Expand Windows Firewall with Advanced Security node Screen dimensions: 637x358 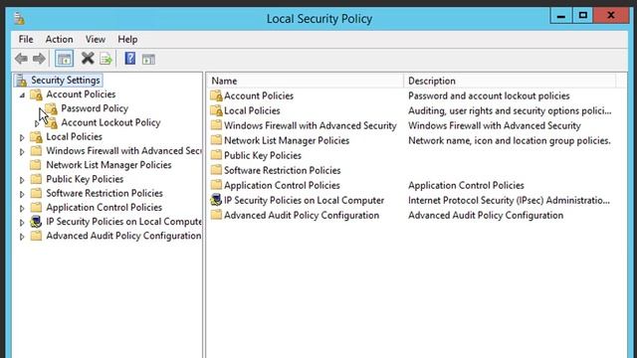click(22, 152)
